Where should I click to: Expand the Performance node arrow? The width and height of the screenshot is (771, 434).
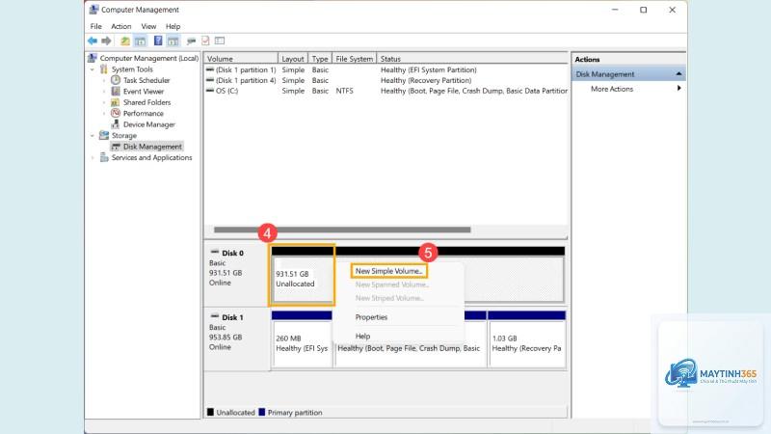tap(104, 113)
